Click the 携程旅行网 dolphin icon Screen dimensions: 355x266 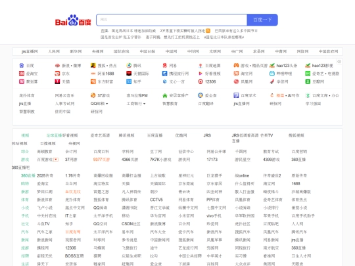[x=164, y=74]
